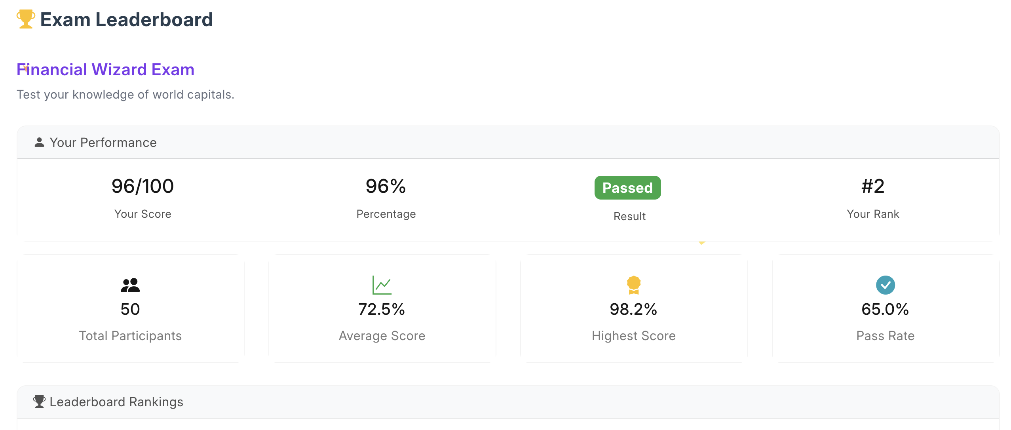
Task: Click the exam description about world capitals
Action: pyautogui.click(x=125, y=95)
